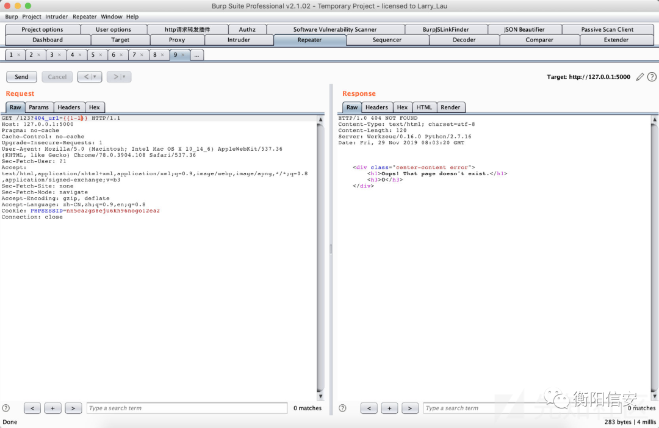Image resolution: width=659 pixels, height=428 pixels.
Task: Open Project options tab
Action: click(43, 29)
